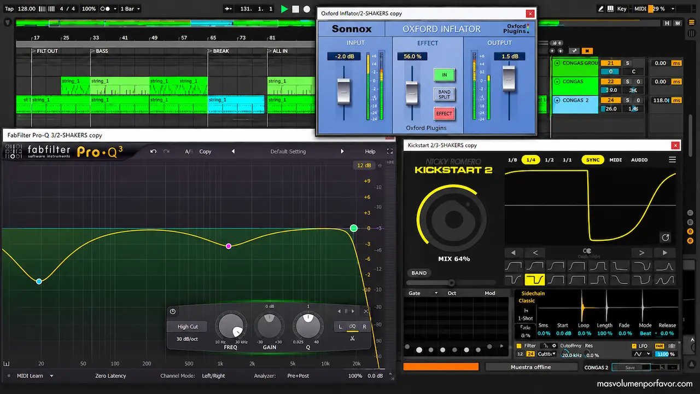Toggle the Kickstart BAND button
This screenshot has height=394, width=700.
click(x=419, y=273)
